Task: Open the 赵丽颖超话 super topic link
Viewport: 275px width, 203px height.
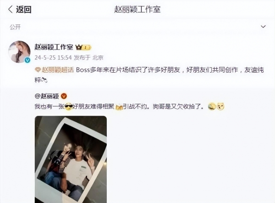Action: click(58, 70)
